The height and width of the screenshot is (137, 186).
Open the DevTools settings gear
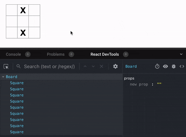(115, 67)
